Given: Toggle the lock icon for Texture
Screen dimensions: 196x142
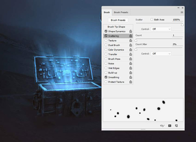Looking at the screenshot, I should pos(131,40).
